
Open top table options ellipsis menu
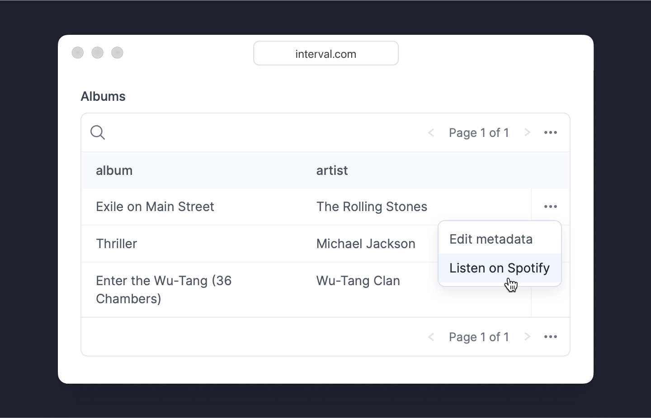(550, 132)
